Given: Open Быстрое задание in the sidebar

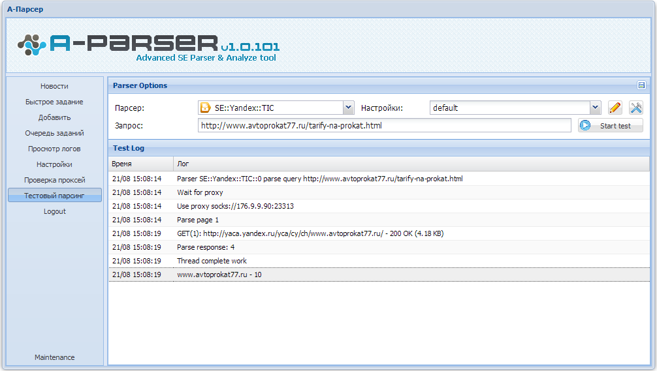Looking at the screenshot, I should click(x=54, y=102).
